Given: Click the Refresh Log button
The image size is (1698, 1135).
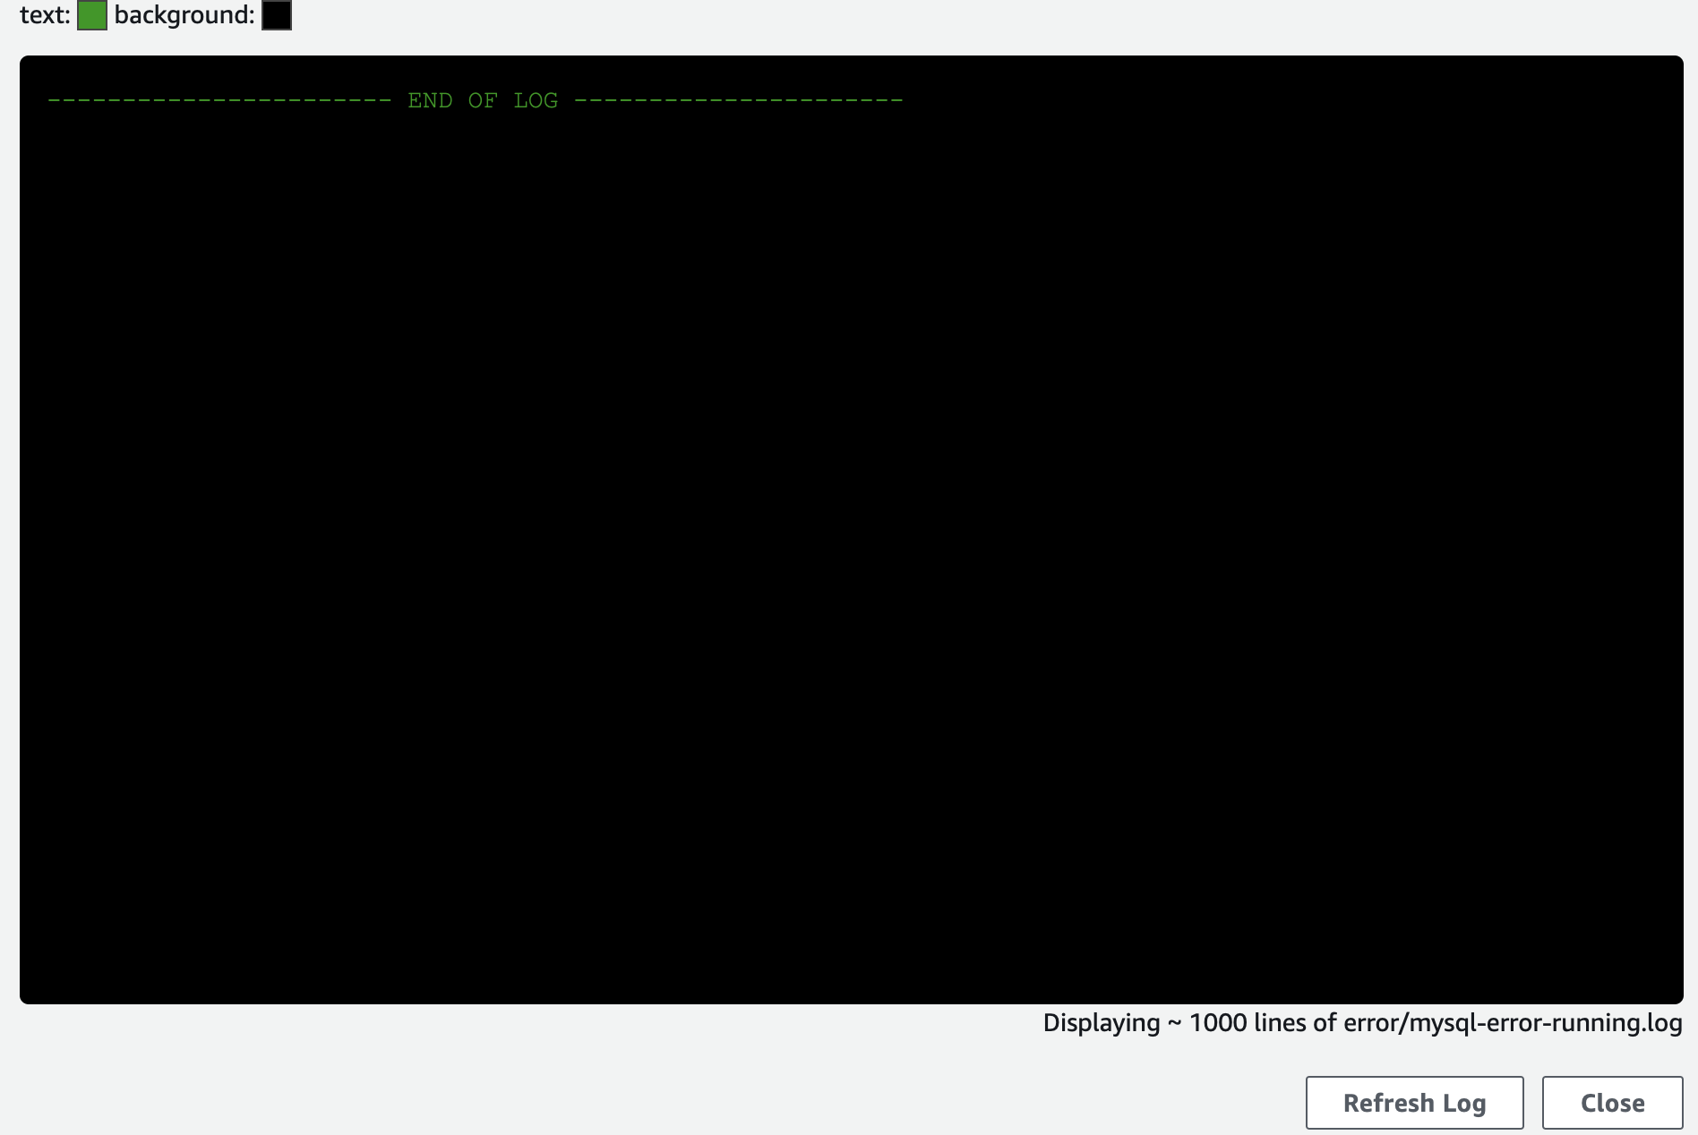Looking at the screenshot, I should coord(1414,1103).
